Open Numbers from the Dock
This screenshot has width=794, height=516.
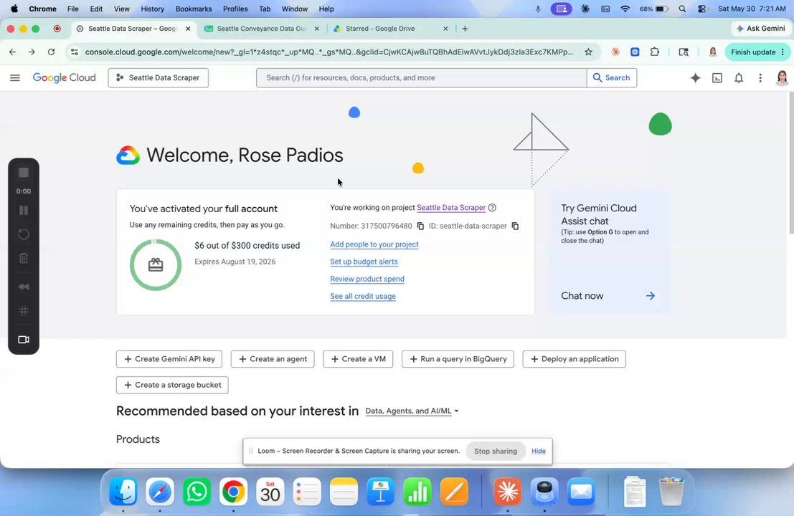417,491
